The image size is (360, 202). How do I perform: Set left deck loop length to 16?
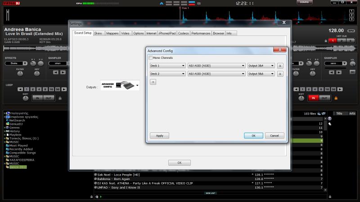[51, 89]
